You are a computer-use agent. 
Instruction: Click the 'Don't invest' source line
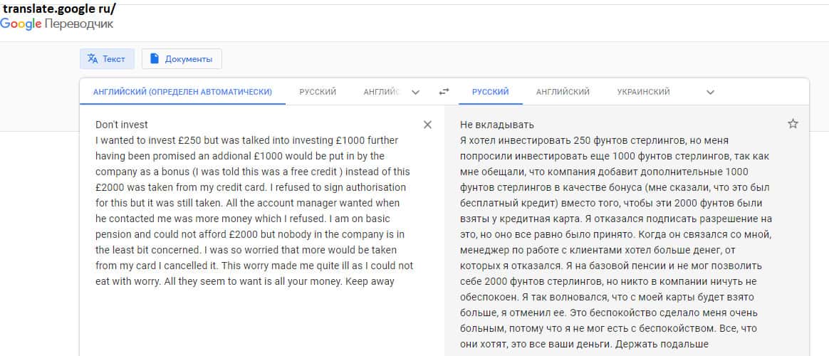(122, 125)
